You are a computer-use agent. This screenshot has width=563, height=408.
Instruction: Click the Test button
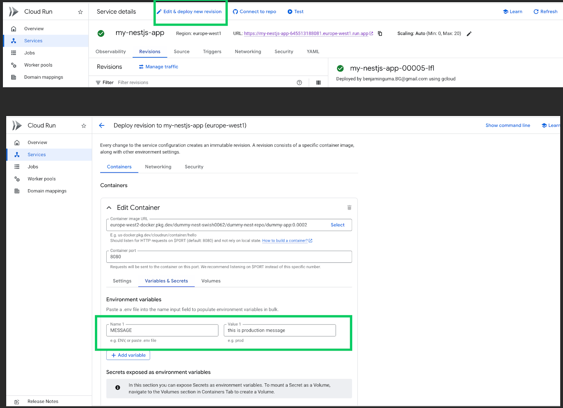coord(296,12)
